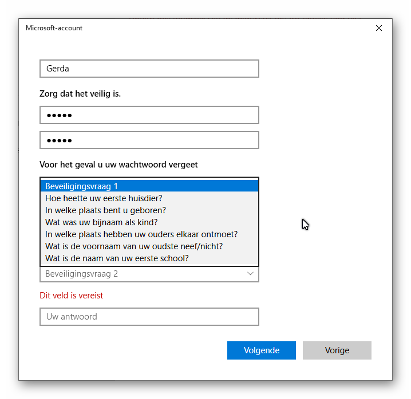The width and height of the screenshot is (411, 399).
Task: Choose the question about where your parents met
Action: [x=141, y=234]
